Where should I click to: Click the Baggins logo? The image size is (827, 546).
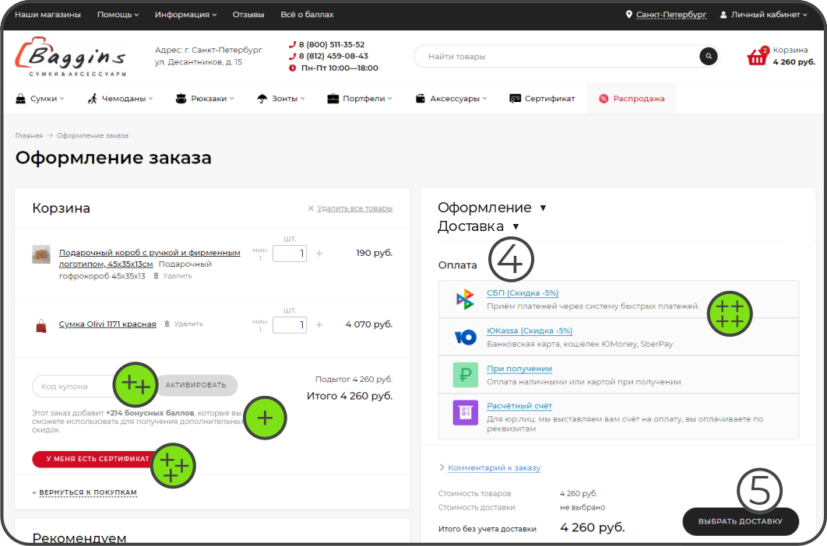70,58
